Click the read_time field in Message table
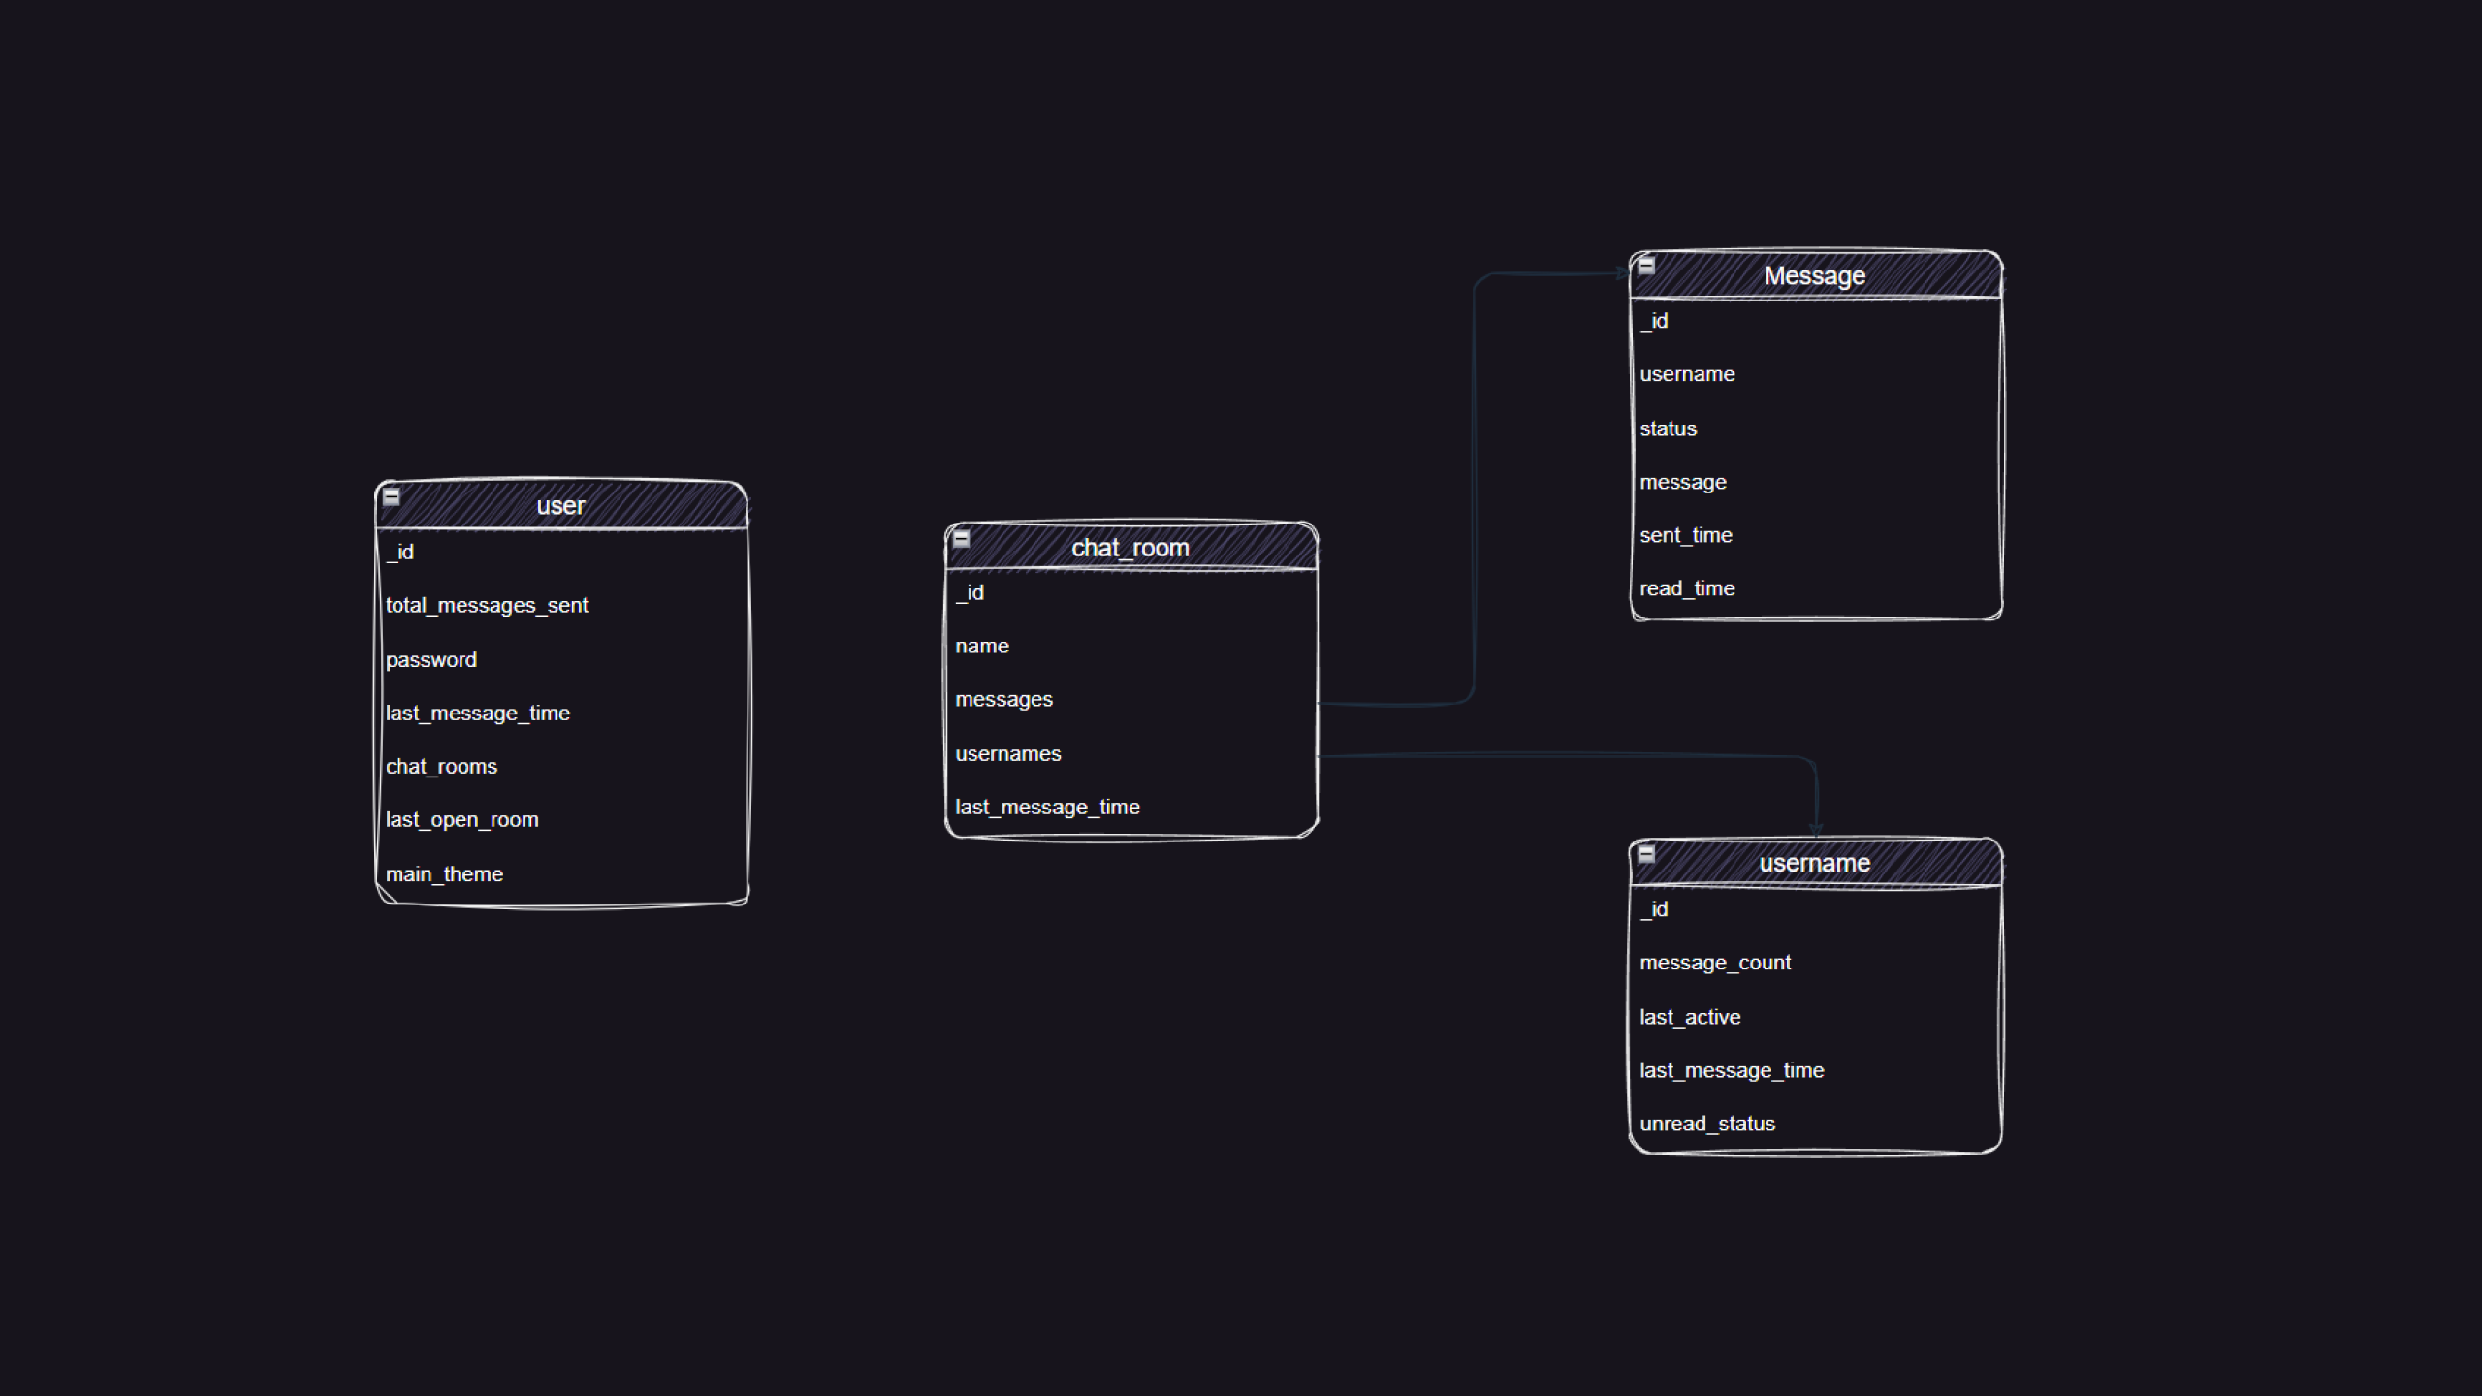Viewport: 2482px width, 1396px height. point(1686,588)
